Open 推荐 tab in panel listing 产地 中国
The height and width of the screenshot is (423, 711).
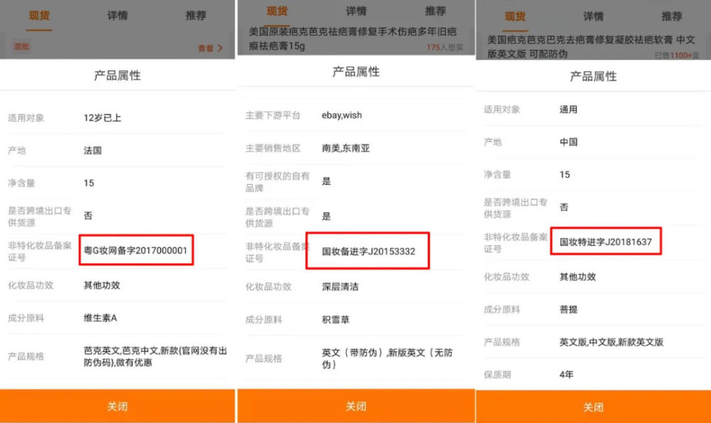point(672,17)
